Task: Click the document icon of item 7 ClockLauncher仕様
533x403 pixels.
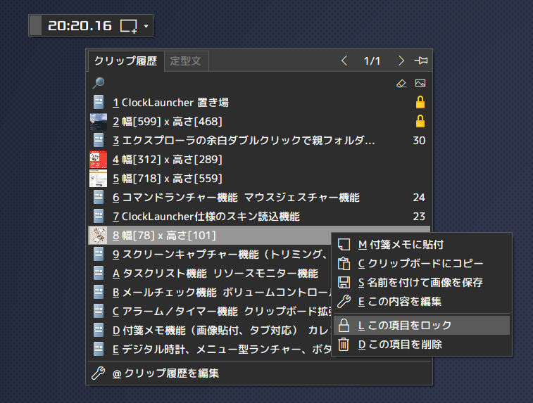Action: (99, 216)
